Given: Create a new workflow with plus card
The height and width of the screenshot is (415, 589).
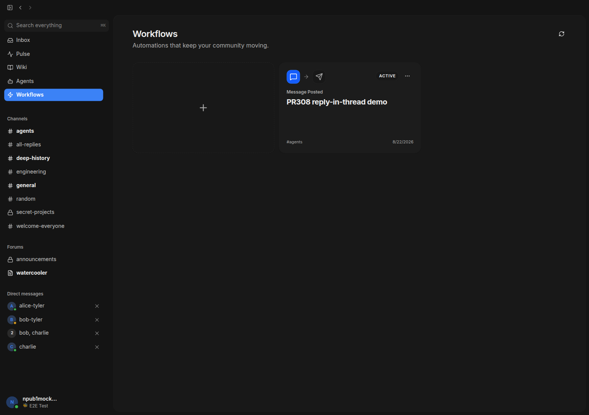Looking at the screenshot, I should [x=203, y=108].
